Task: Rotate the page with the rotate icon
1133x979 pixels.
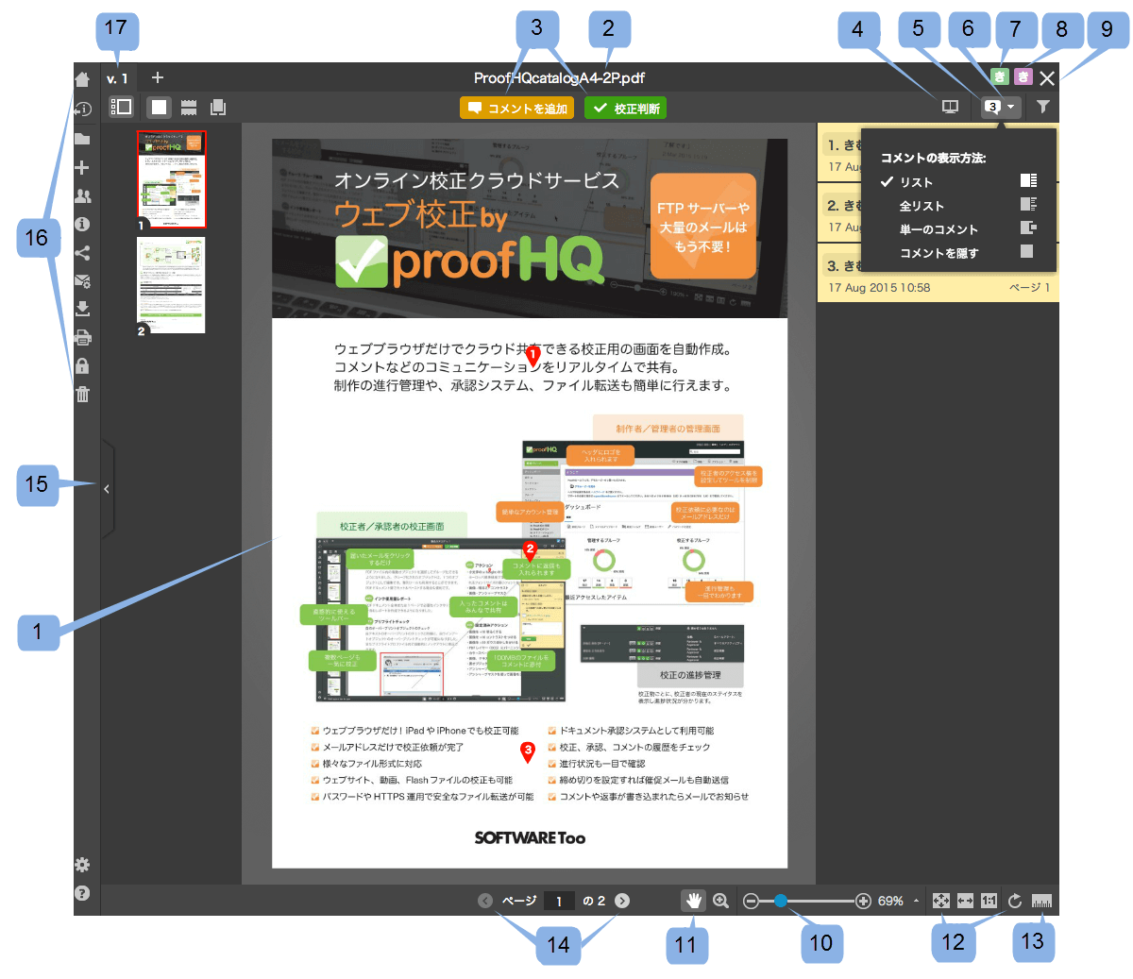Action: 1015,901
